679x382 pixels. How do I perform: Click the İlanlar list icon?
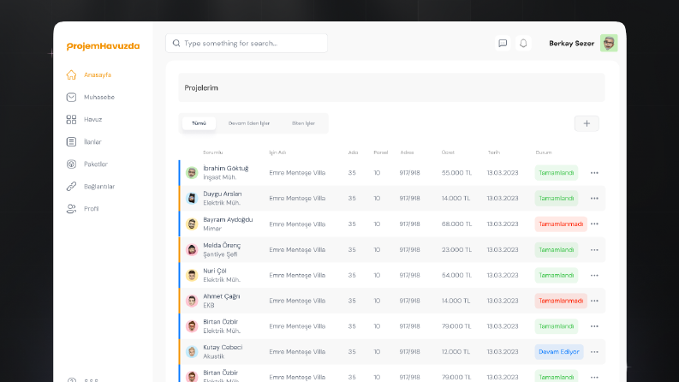click(x=71, y=141)
